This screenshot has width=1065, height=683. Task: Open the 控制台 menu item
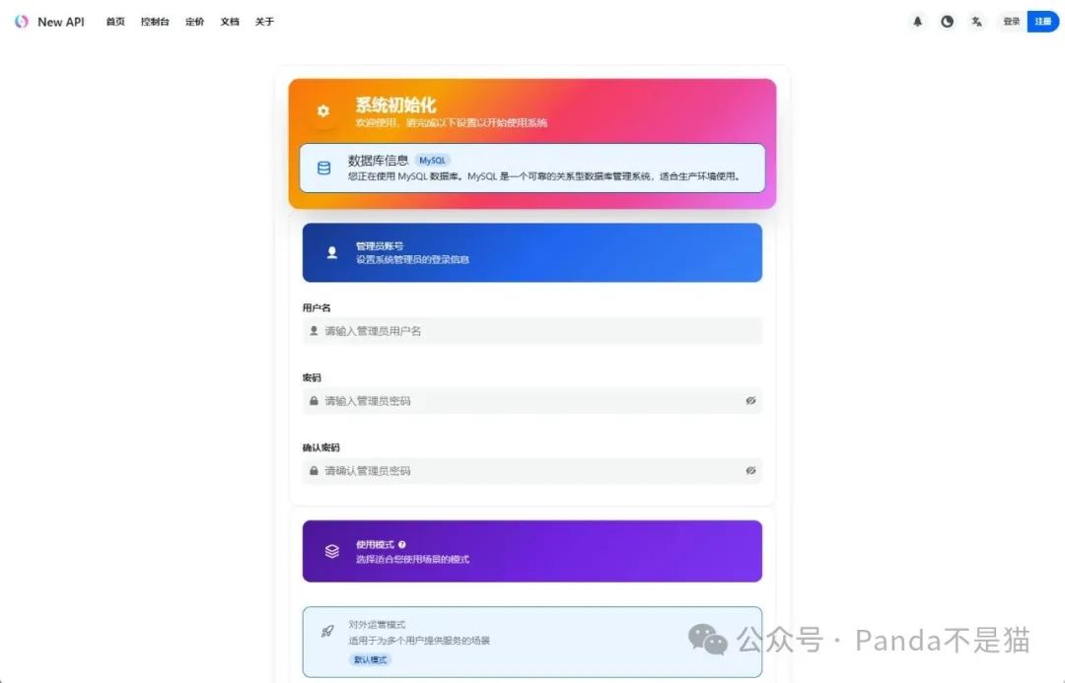click(154, 21)
